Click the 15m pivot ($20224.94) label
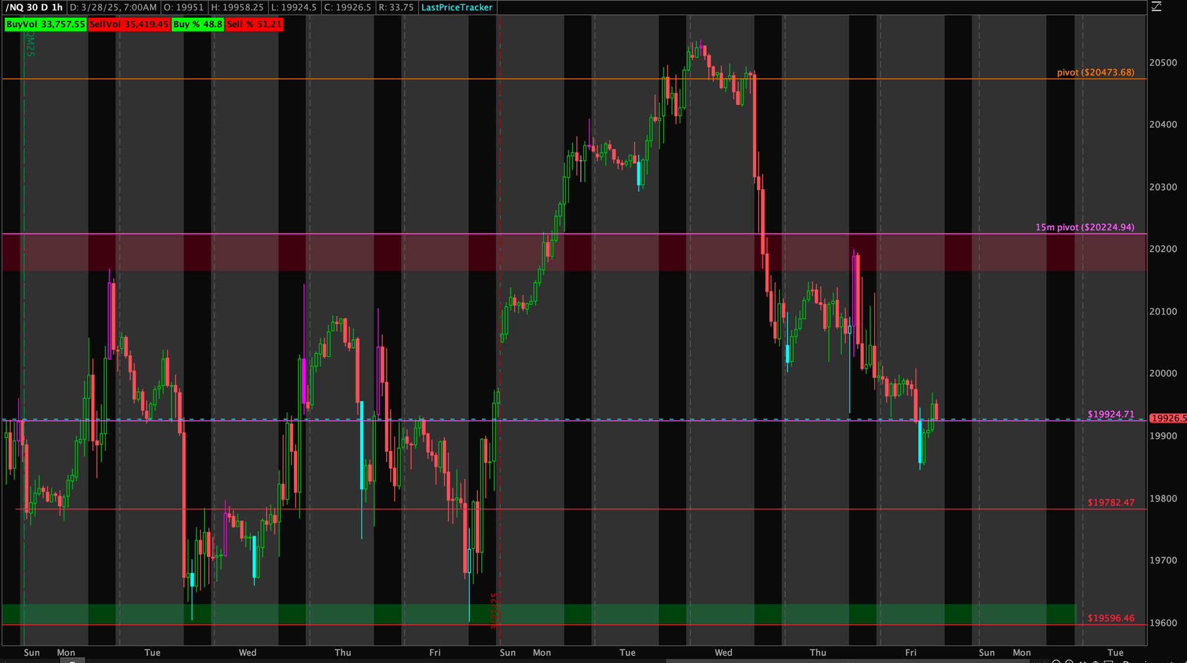 point(1084,227)
